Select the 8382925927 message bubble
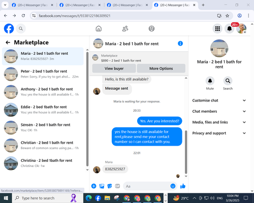 click(115, 169)
